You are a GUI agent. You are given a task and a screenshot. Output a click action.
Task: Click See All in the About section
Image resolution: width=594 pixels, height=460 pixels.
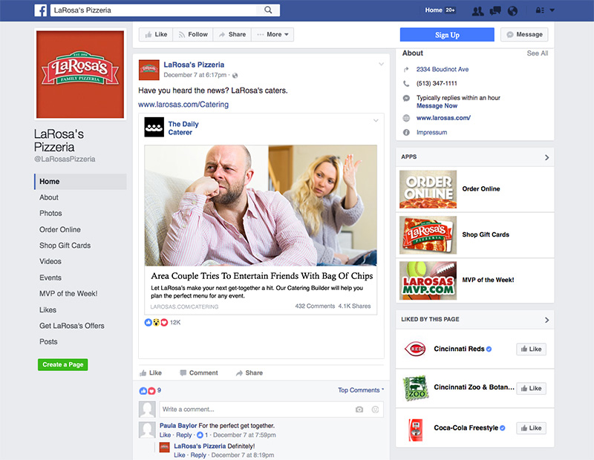(537, 53)
